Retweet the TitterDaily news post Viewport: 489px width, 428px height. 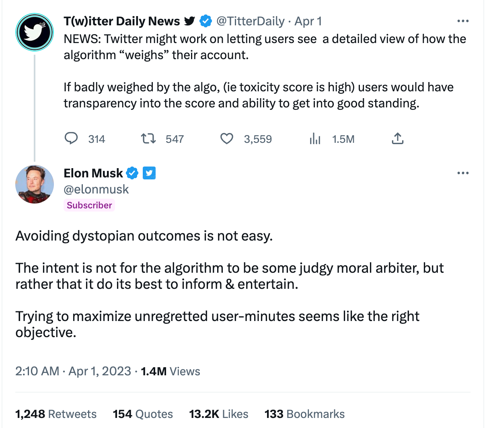pyautogui.click(x=148, y=138)
